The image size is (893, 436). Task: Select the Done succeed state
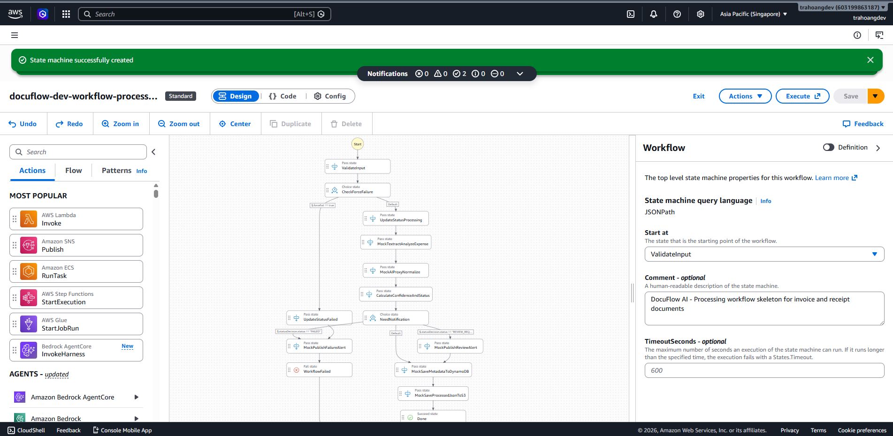click(x=433, y=416)
